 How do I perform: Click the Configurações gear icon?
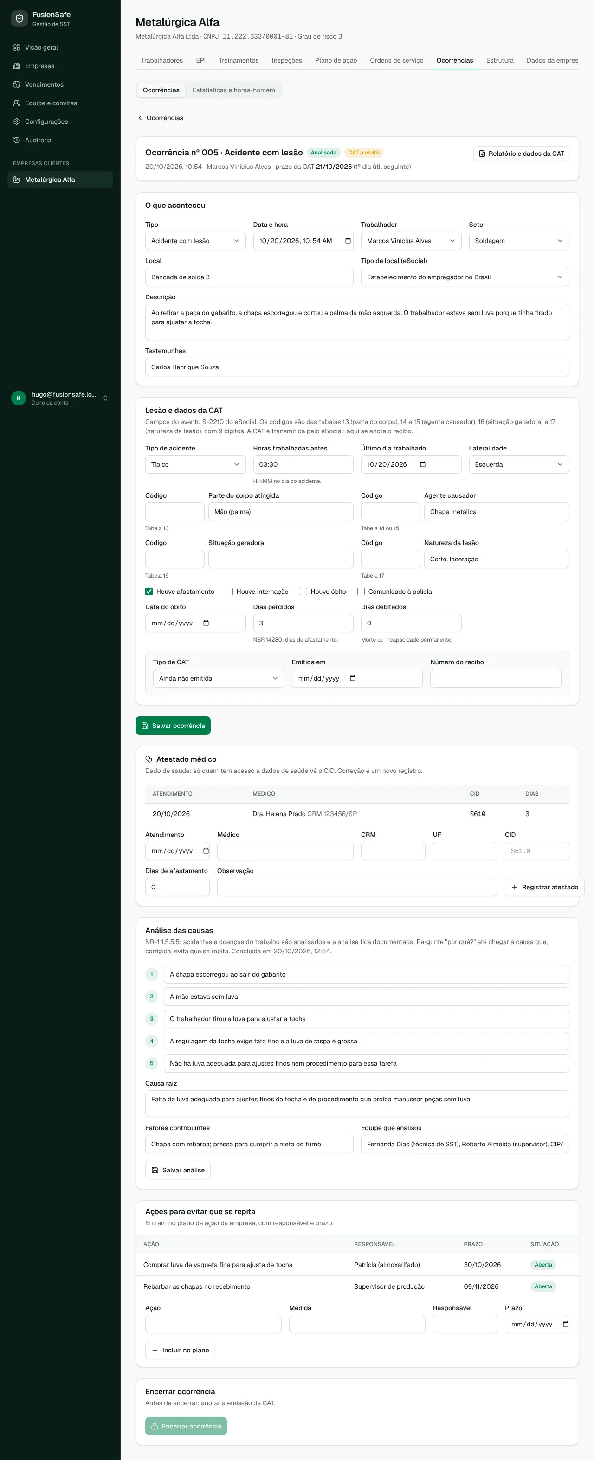click(x=17, y=122)
